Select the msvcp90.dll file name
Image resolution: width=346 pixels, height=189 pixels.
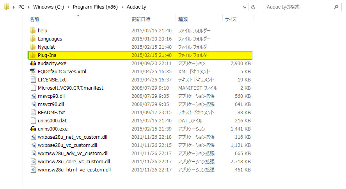pyautogui.click(x=51, y=96)
